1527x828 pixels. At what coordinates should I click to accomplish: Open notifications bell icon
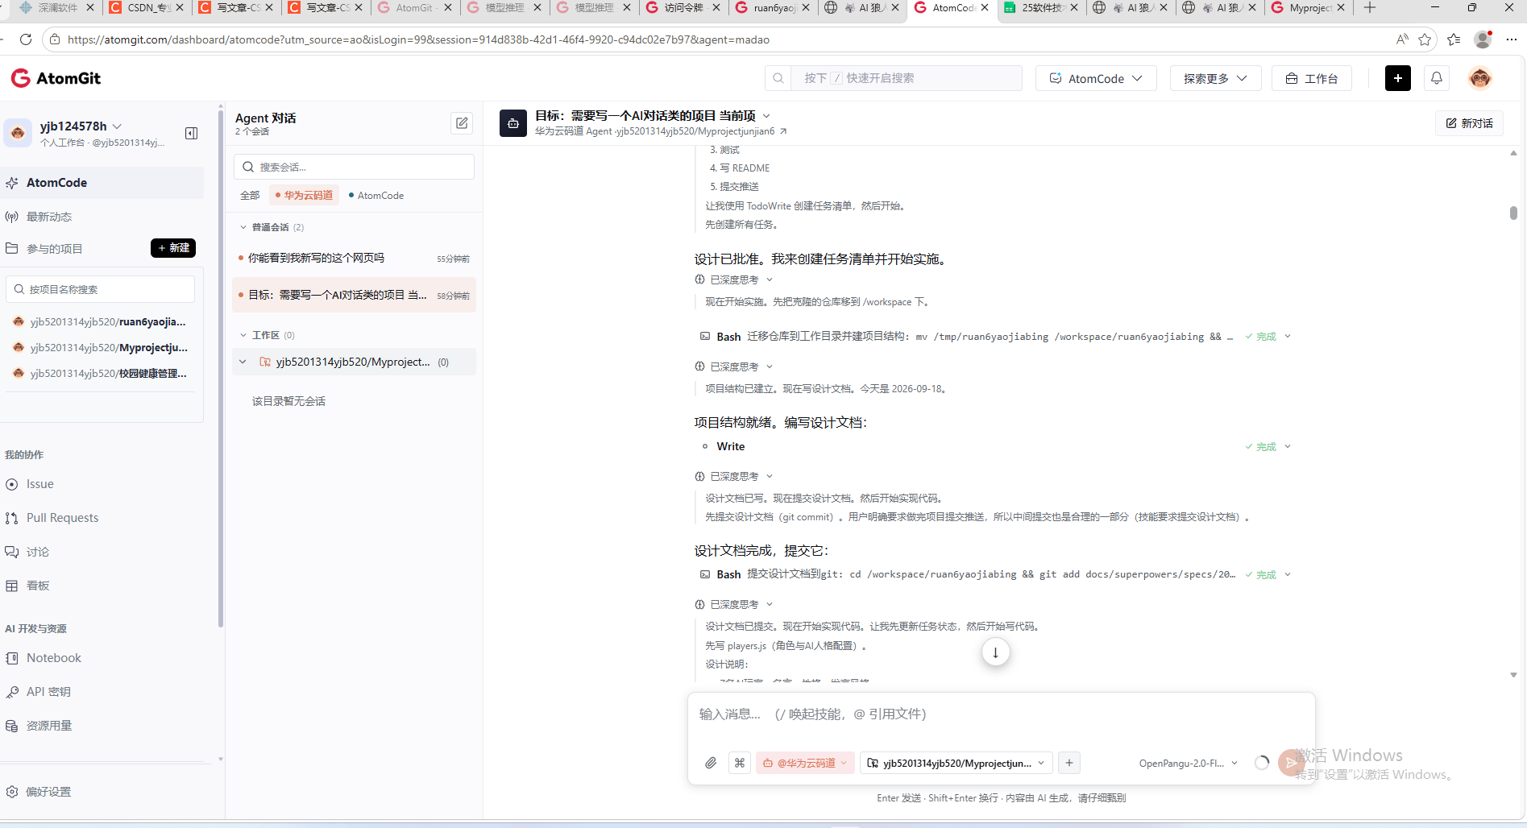(1437, 78)
